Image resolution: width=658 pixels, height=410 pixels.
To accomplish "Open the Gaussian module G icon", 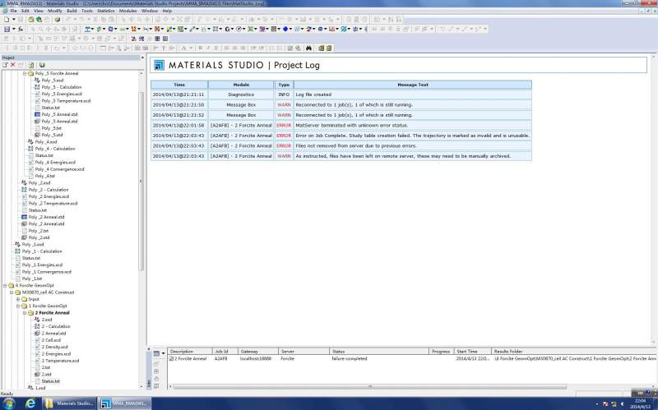I will pos(228,29).
